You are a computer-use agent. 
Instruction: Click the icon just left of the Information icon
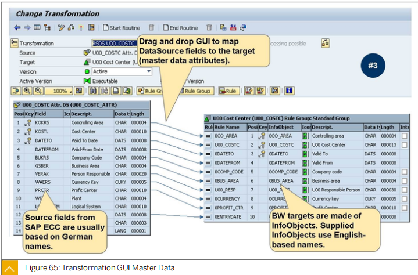coord(274,91)
